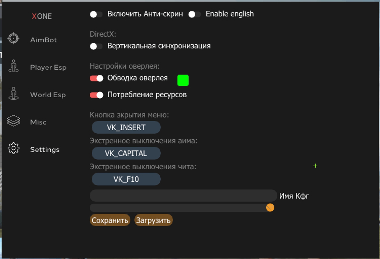The width and height of the screenshot is (380, 259).
Task: Enable Вертикальная синхронизация toggle
Action: click(x=96, y=47)
